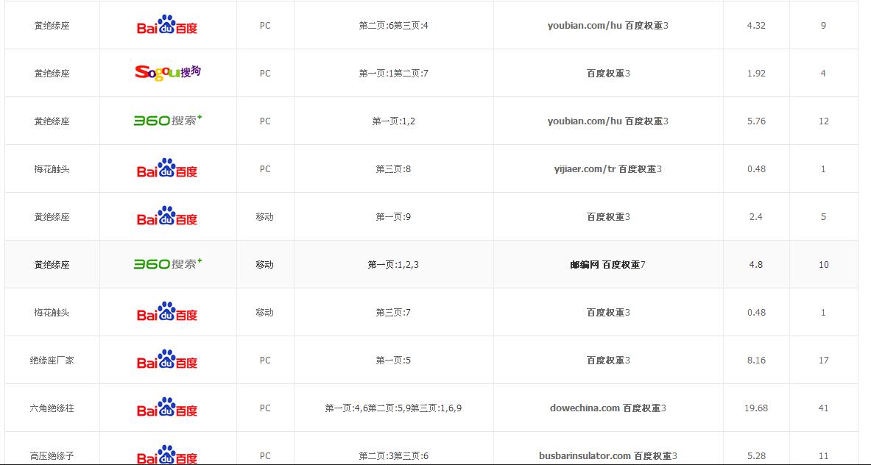Select the keyword 绝缘座厂家
Viewport: 871px width, 465px height.
pyautogui.click(x=52, y=361)
